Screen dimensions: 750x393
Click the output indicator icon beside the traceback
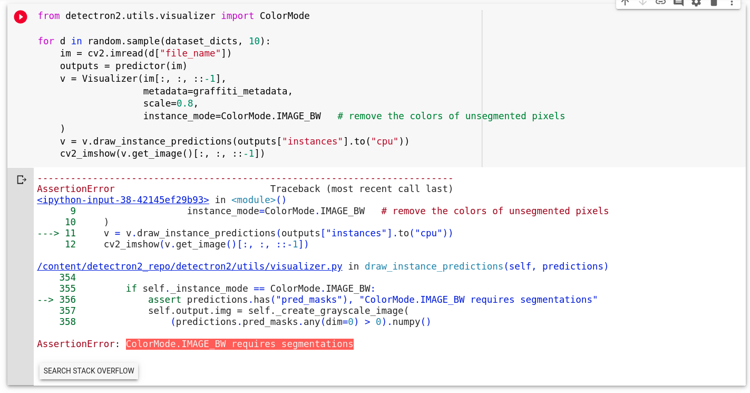pyautogui.click(x=21, y=179)
